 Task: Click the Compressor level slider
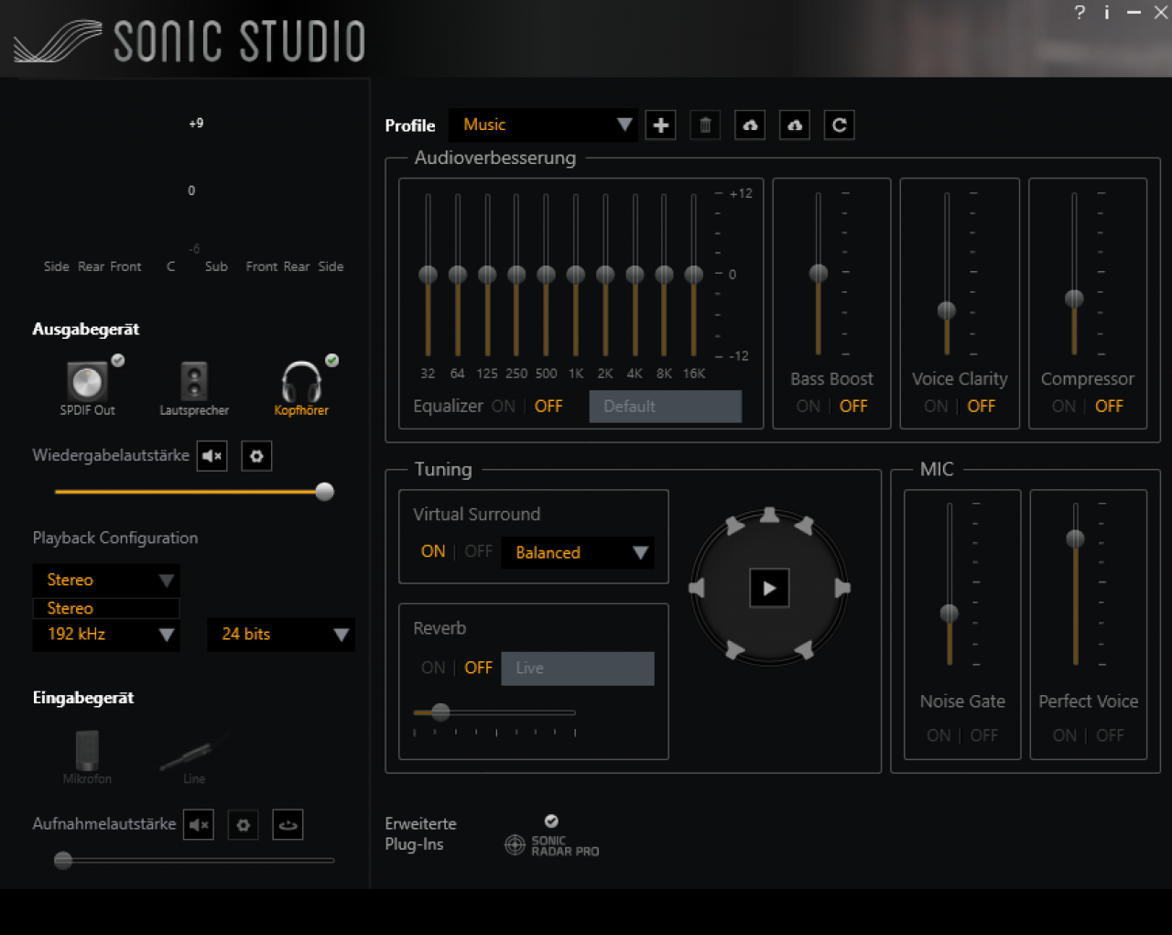tap(1074, 299)
